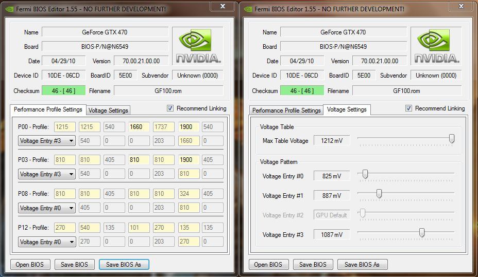
Task: Click the P08 profile field showing 324
Action: 189,194
